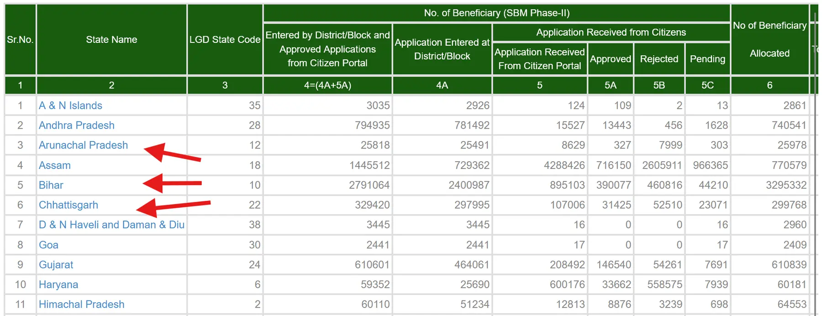Click the value 64553 in Himachal Pradesh row
The height and width of the screenshot is (316, 822).
coord(792,304)
